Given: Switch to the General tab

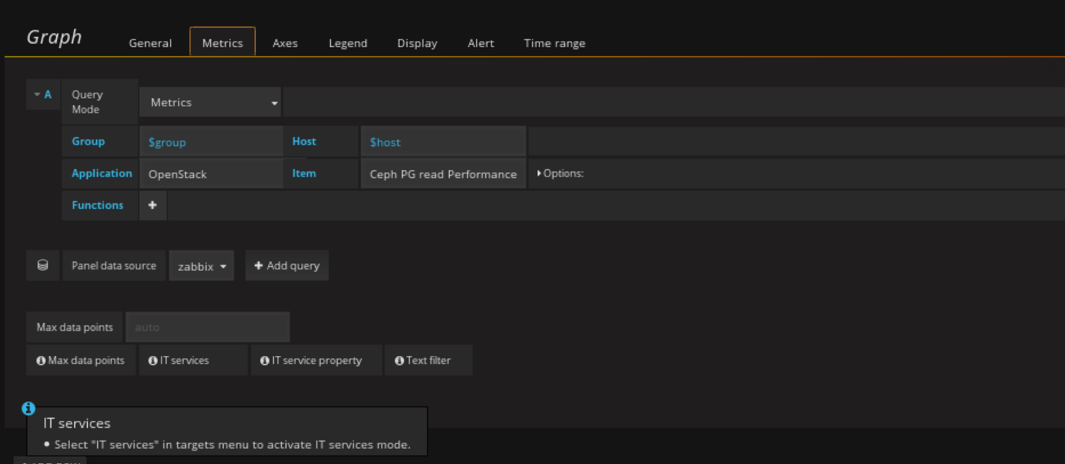Looking at the screenshot, I should pos(150,43).
